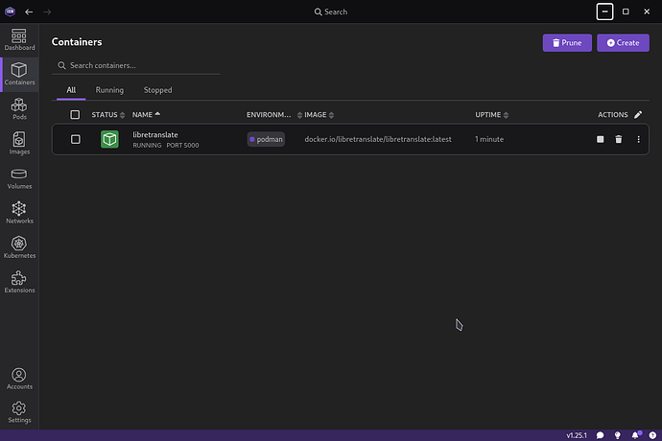
Task: Switch to the Running tab
Action: (109, 90)
